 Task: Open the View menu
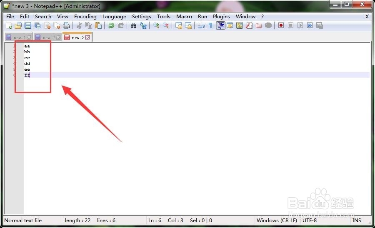pyautogui.click(x=62, y=17)
